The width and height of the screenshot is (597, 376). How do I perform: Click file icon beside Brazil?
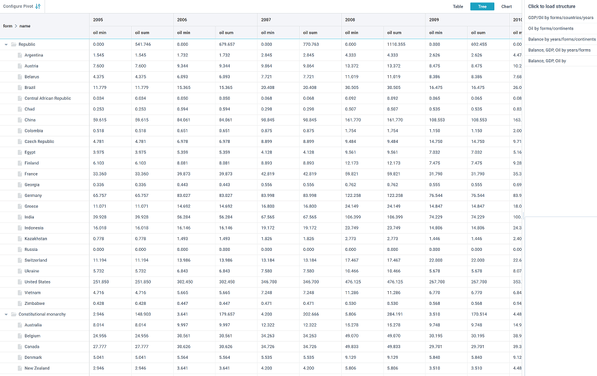coord(20,88)
